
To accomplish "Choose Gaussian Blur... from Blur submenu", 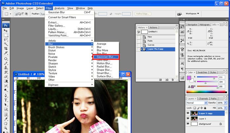I will (106, 57).
